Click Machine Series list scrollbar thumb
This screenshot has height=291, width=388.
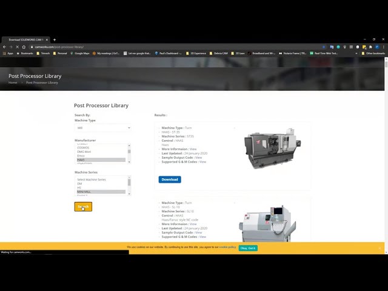(129, 182)
